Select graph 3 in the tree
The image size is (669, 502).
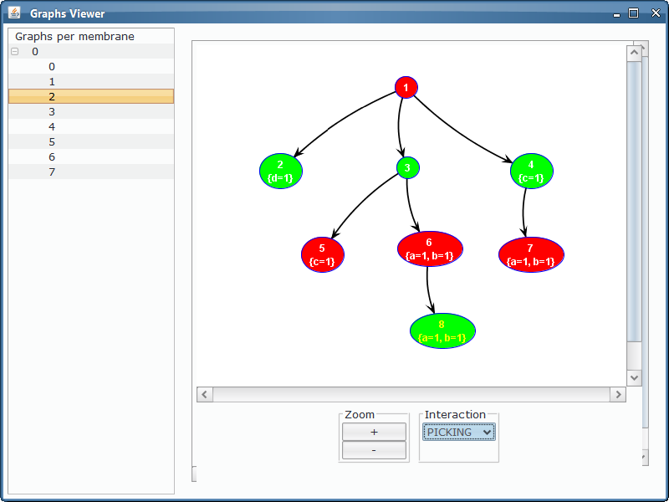[52, 112]
